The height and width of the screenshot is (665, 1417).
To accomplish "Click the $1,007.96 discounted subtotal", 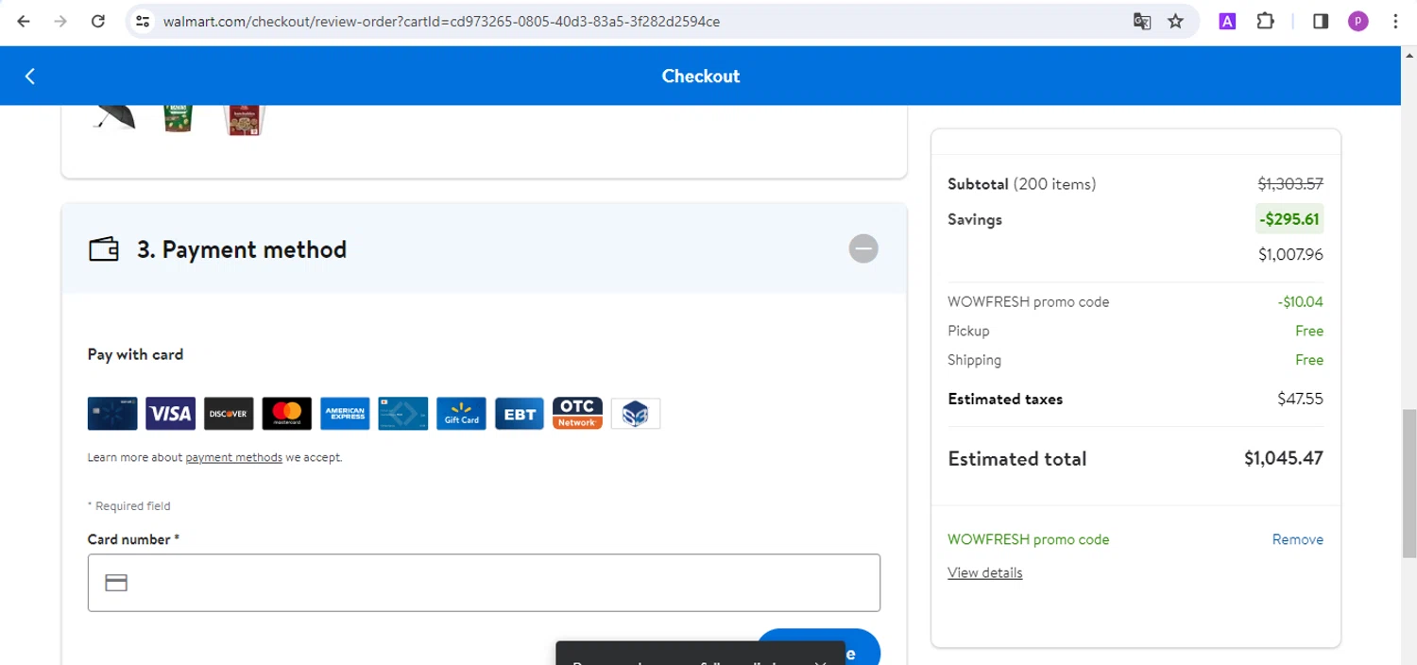I will [x=1290, y=254].
